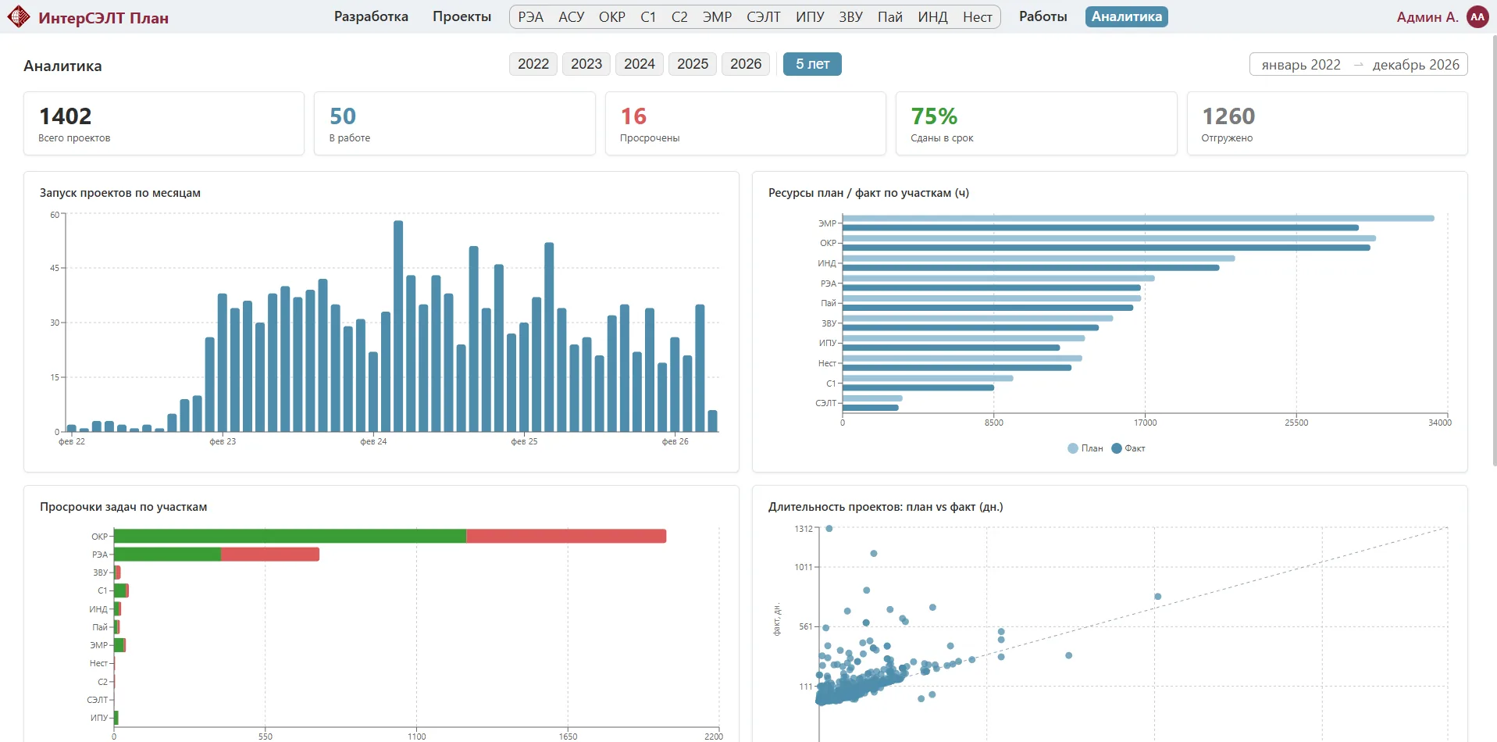
Task: Open start date январь 2022 picker
Action: (x=1301, y=65)
